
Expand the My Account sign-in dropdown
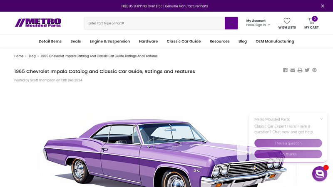[x=258, y=23]
